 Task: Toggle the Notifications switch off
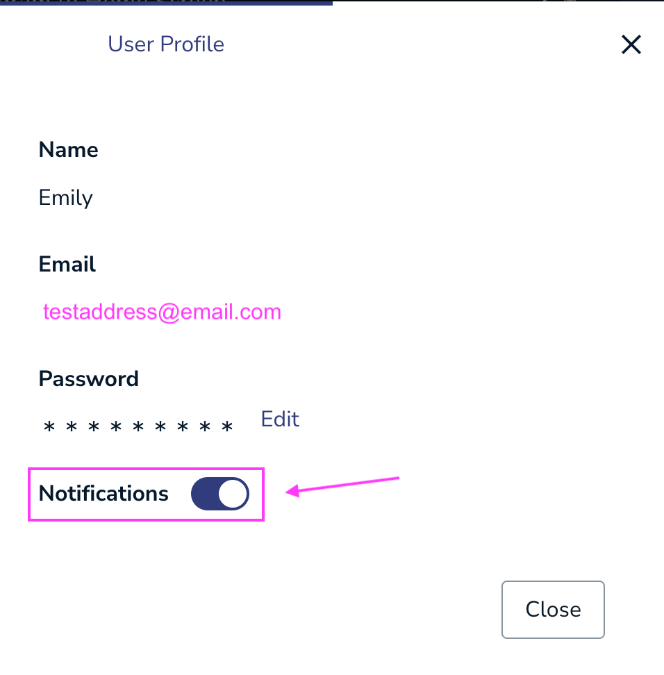click(219, 494)
